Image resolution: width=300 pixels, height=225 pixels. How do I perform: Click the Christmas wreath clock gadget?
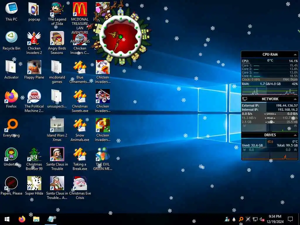tap(120, 36)
